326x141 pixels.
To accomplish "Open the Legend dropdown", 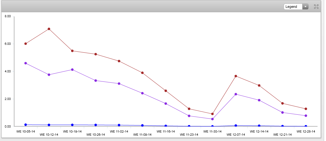I will (296, 7).
